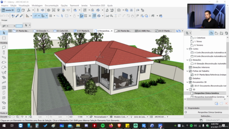Click the Definições... button
Image resolution: width=229 pixels, height=129 pixels.
click(x=206, y=116)
